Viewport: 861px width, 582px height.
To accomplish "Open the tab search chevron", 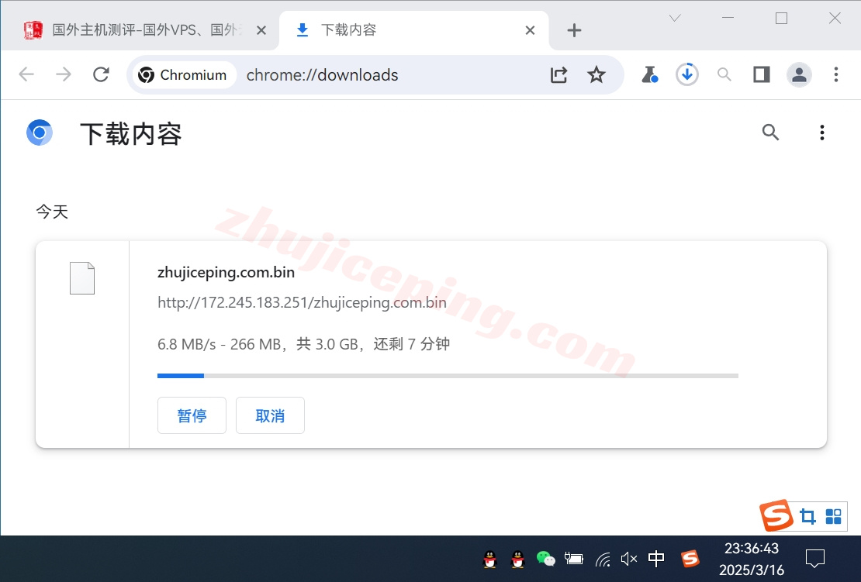I will coord(675,18).
